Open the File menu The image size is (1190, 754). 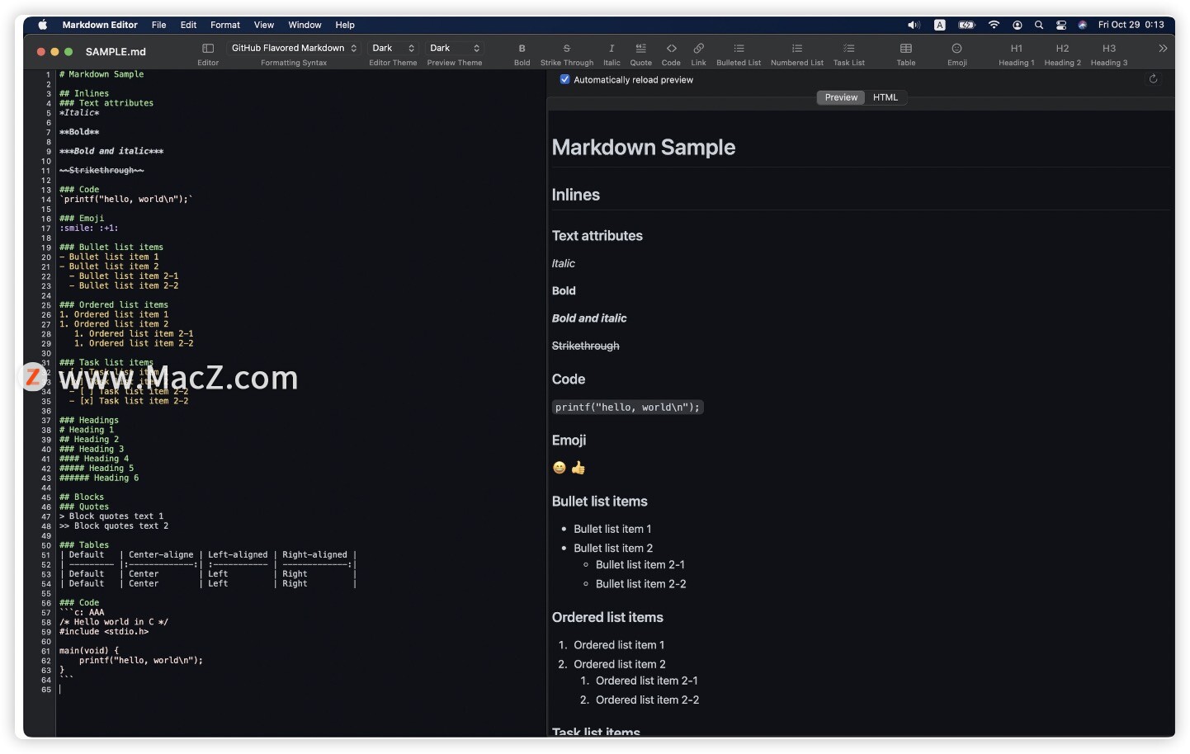[x=158, y=25]
